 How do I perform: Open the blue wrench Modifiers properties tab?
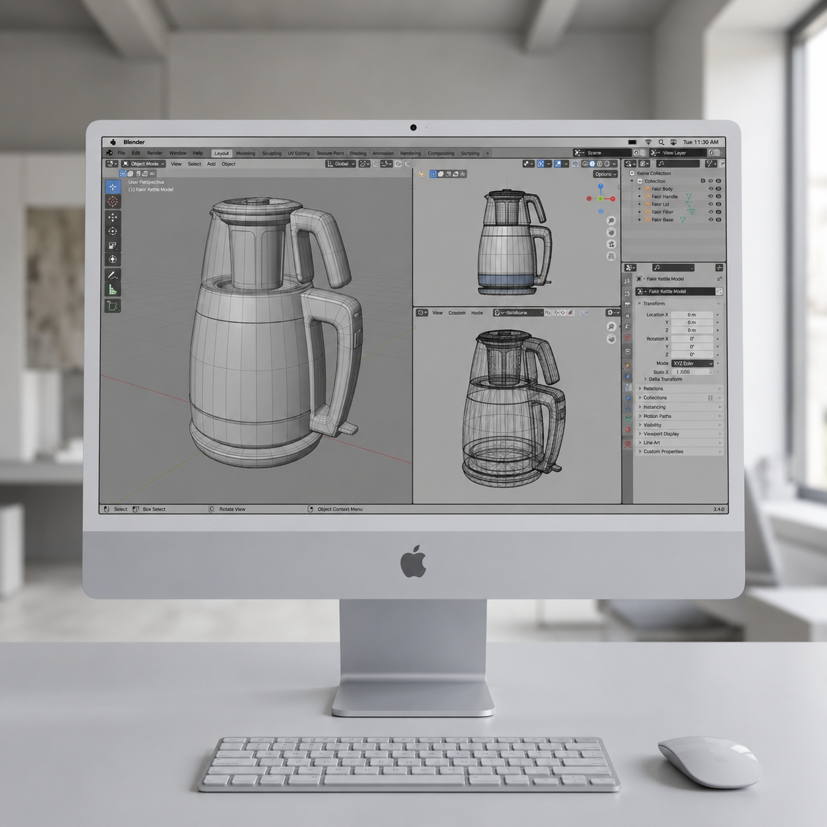click(x=628, y=377)
